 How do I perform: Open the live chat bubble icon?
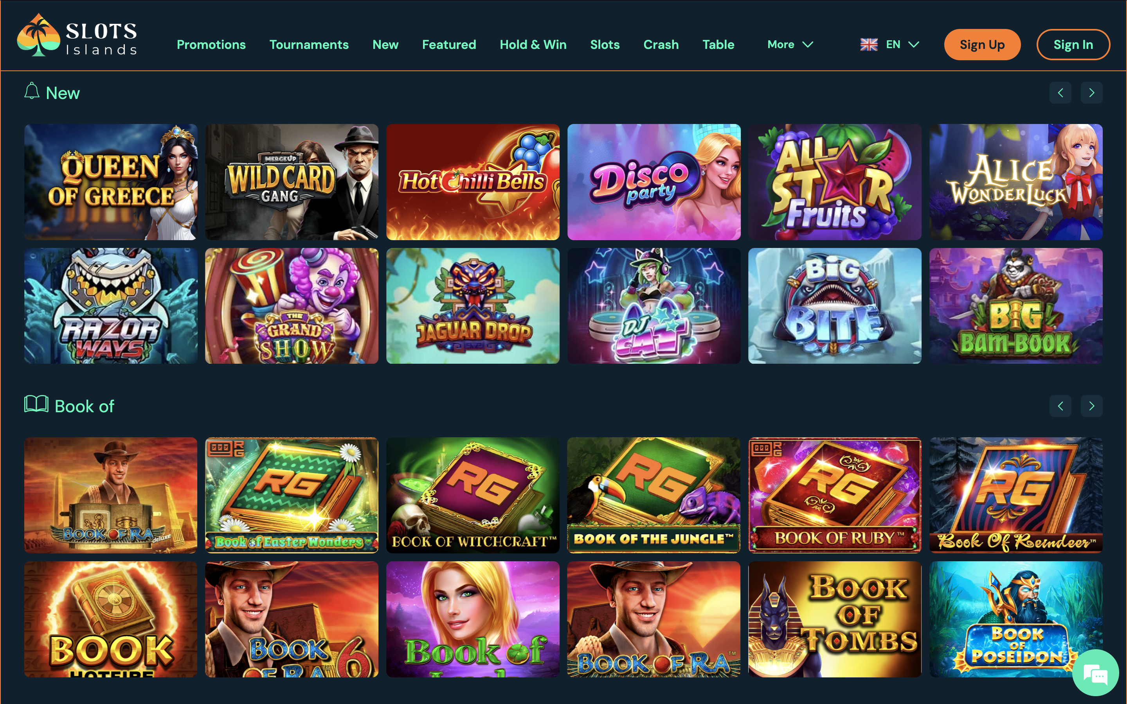pyautogui.click(x=1095, y=673)
